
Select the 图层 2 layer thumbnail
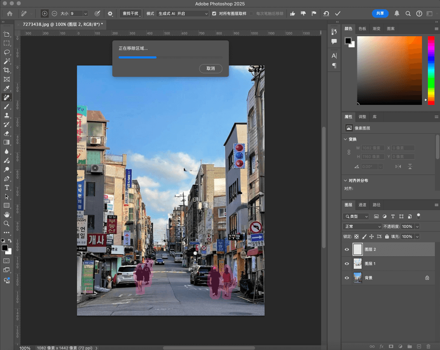tap(358, 249)
